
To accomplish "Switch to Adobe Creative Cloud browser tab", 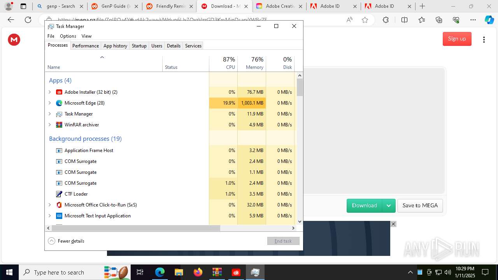I will click(279, 6).
